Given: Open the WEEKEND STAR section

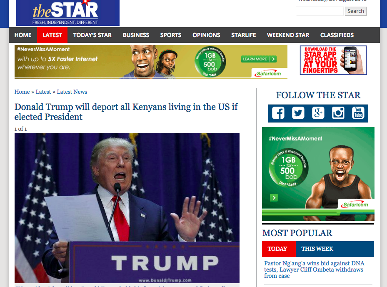Looking at the screenshot, I should pyautogui.click(x=288, y=35).
